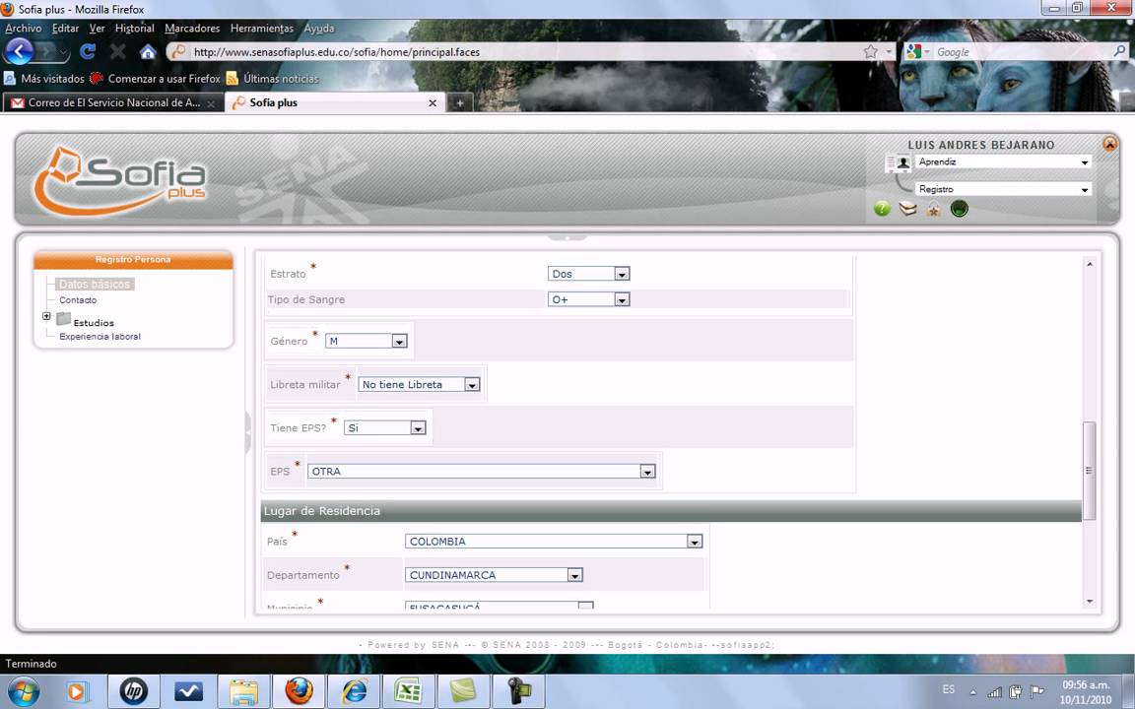Reload the page with the refresh icon
Image resolution: width=1135 pixels, height=709 pixels.
point(88,51)
